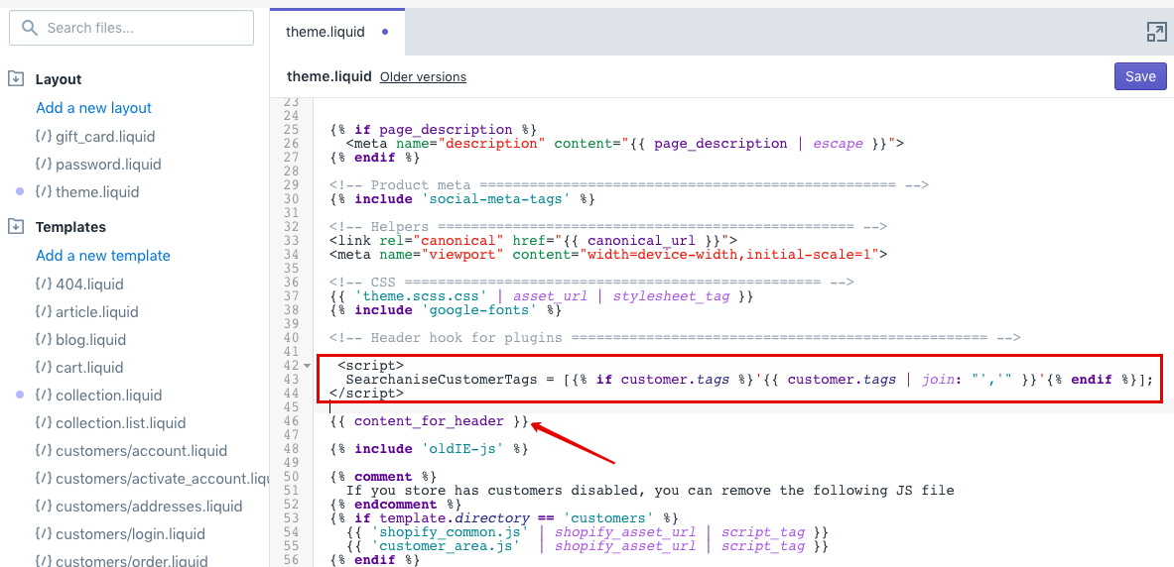
Task: Click the Search files input field
Action: click(131, 29)
